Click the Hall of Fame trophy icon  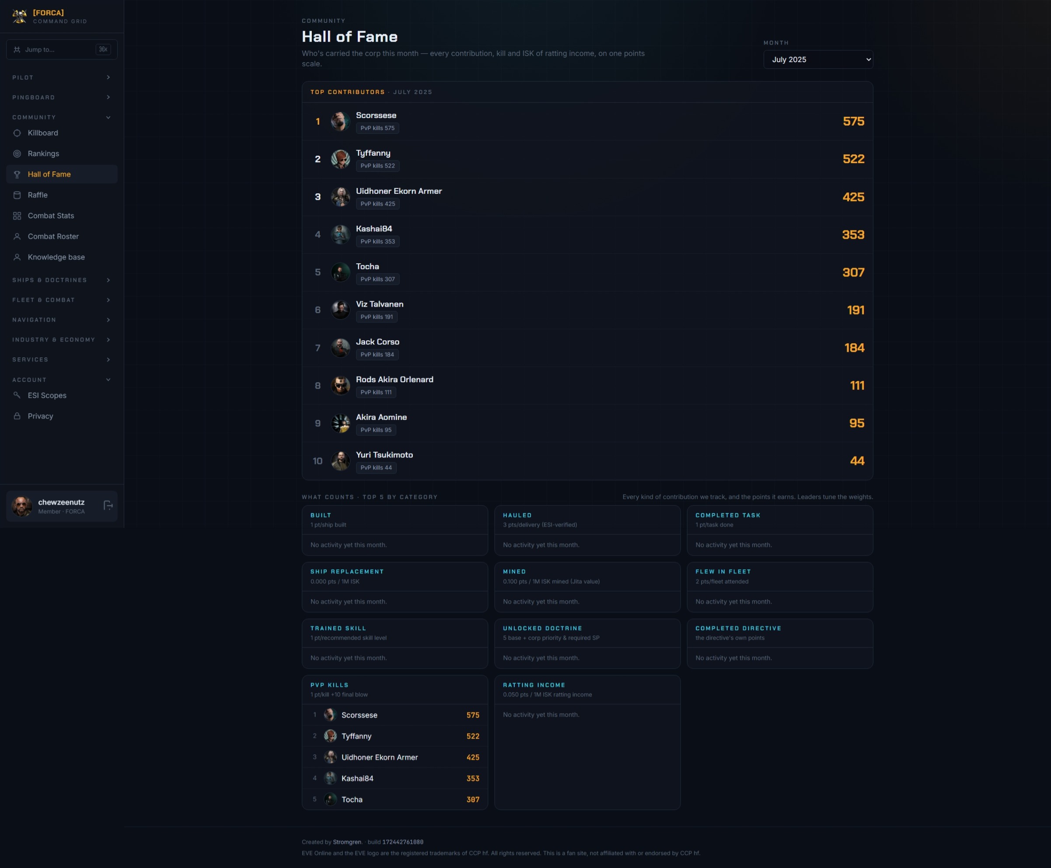pos(17,174)
